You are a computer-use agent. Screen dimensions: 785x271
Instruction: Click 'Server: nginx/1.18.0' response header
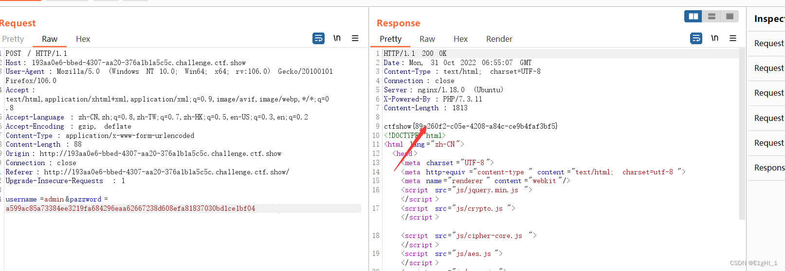[x=443, y=90]
